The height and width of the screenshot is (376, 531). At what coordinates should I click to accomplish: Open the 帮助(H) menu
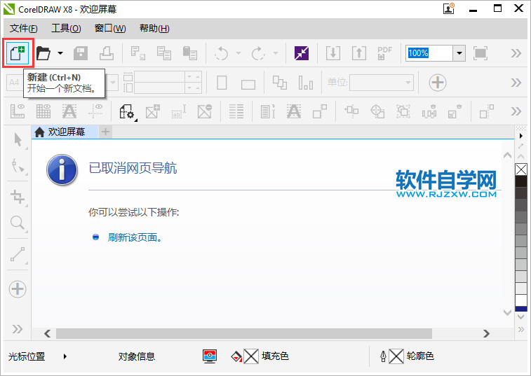(x=154, y=29)
